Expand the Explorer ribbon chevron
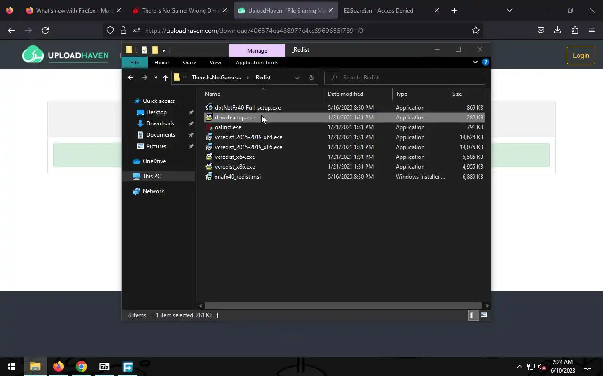This screenshot has height=376, width=603. tap(475, 62)
